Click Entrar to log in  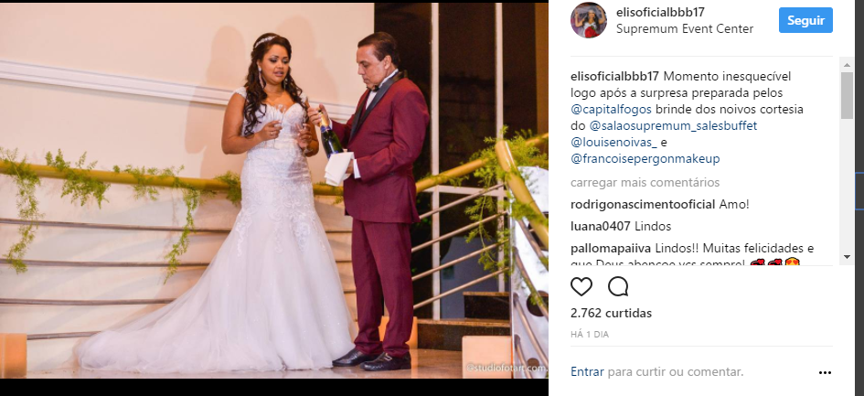[x=587, y=371]
